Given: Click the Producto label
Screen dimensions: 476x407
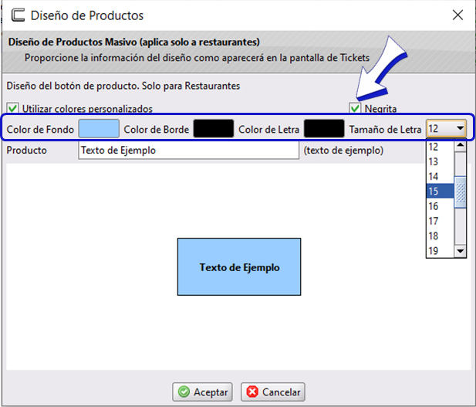Looking at the screenshot, I should 27,150.
